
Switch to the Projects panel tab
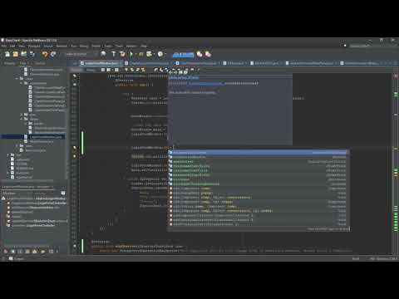click(10, 63)
